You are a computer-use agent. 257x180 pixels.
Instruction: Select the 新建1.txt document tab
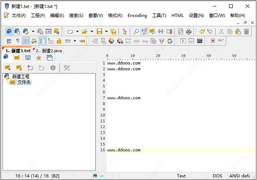coord(16,50)
